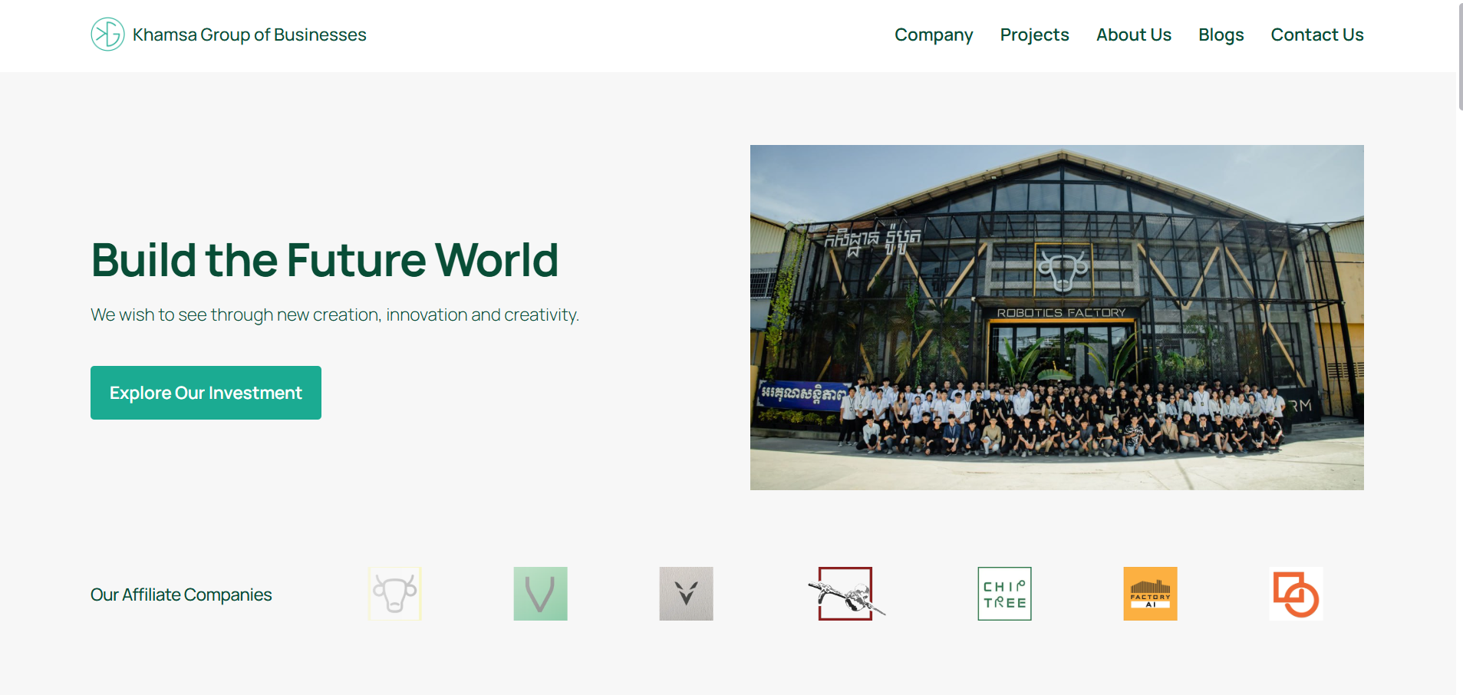1463x695 pixels.
Task: Open the red-framed dragonfly affiliate logo
Action: tap(846, 594)
